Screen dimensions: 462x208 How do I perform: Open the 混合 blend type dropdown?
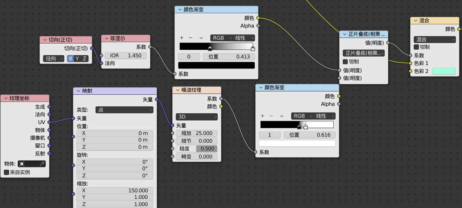(434, 39)
